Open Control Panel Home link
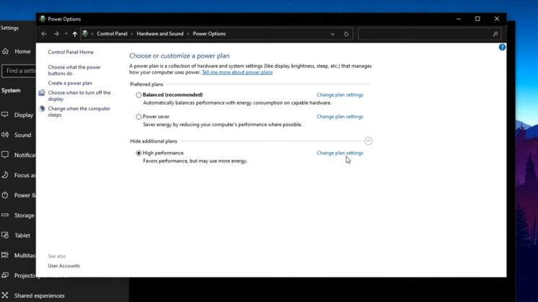The width and height of the screenshot is (538, 302). click(x=71, y=52)
